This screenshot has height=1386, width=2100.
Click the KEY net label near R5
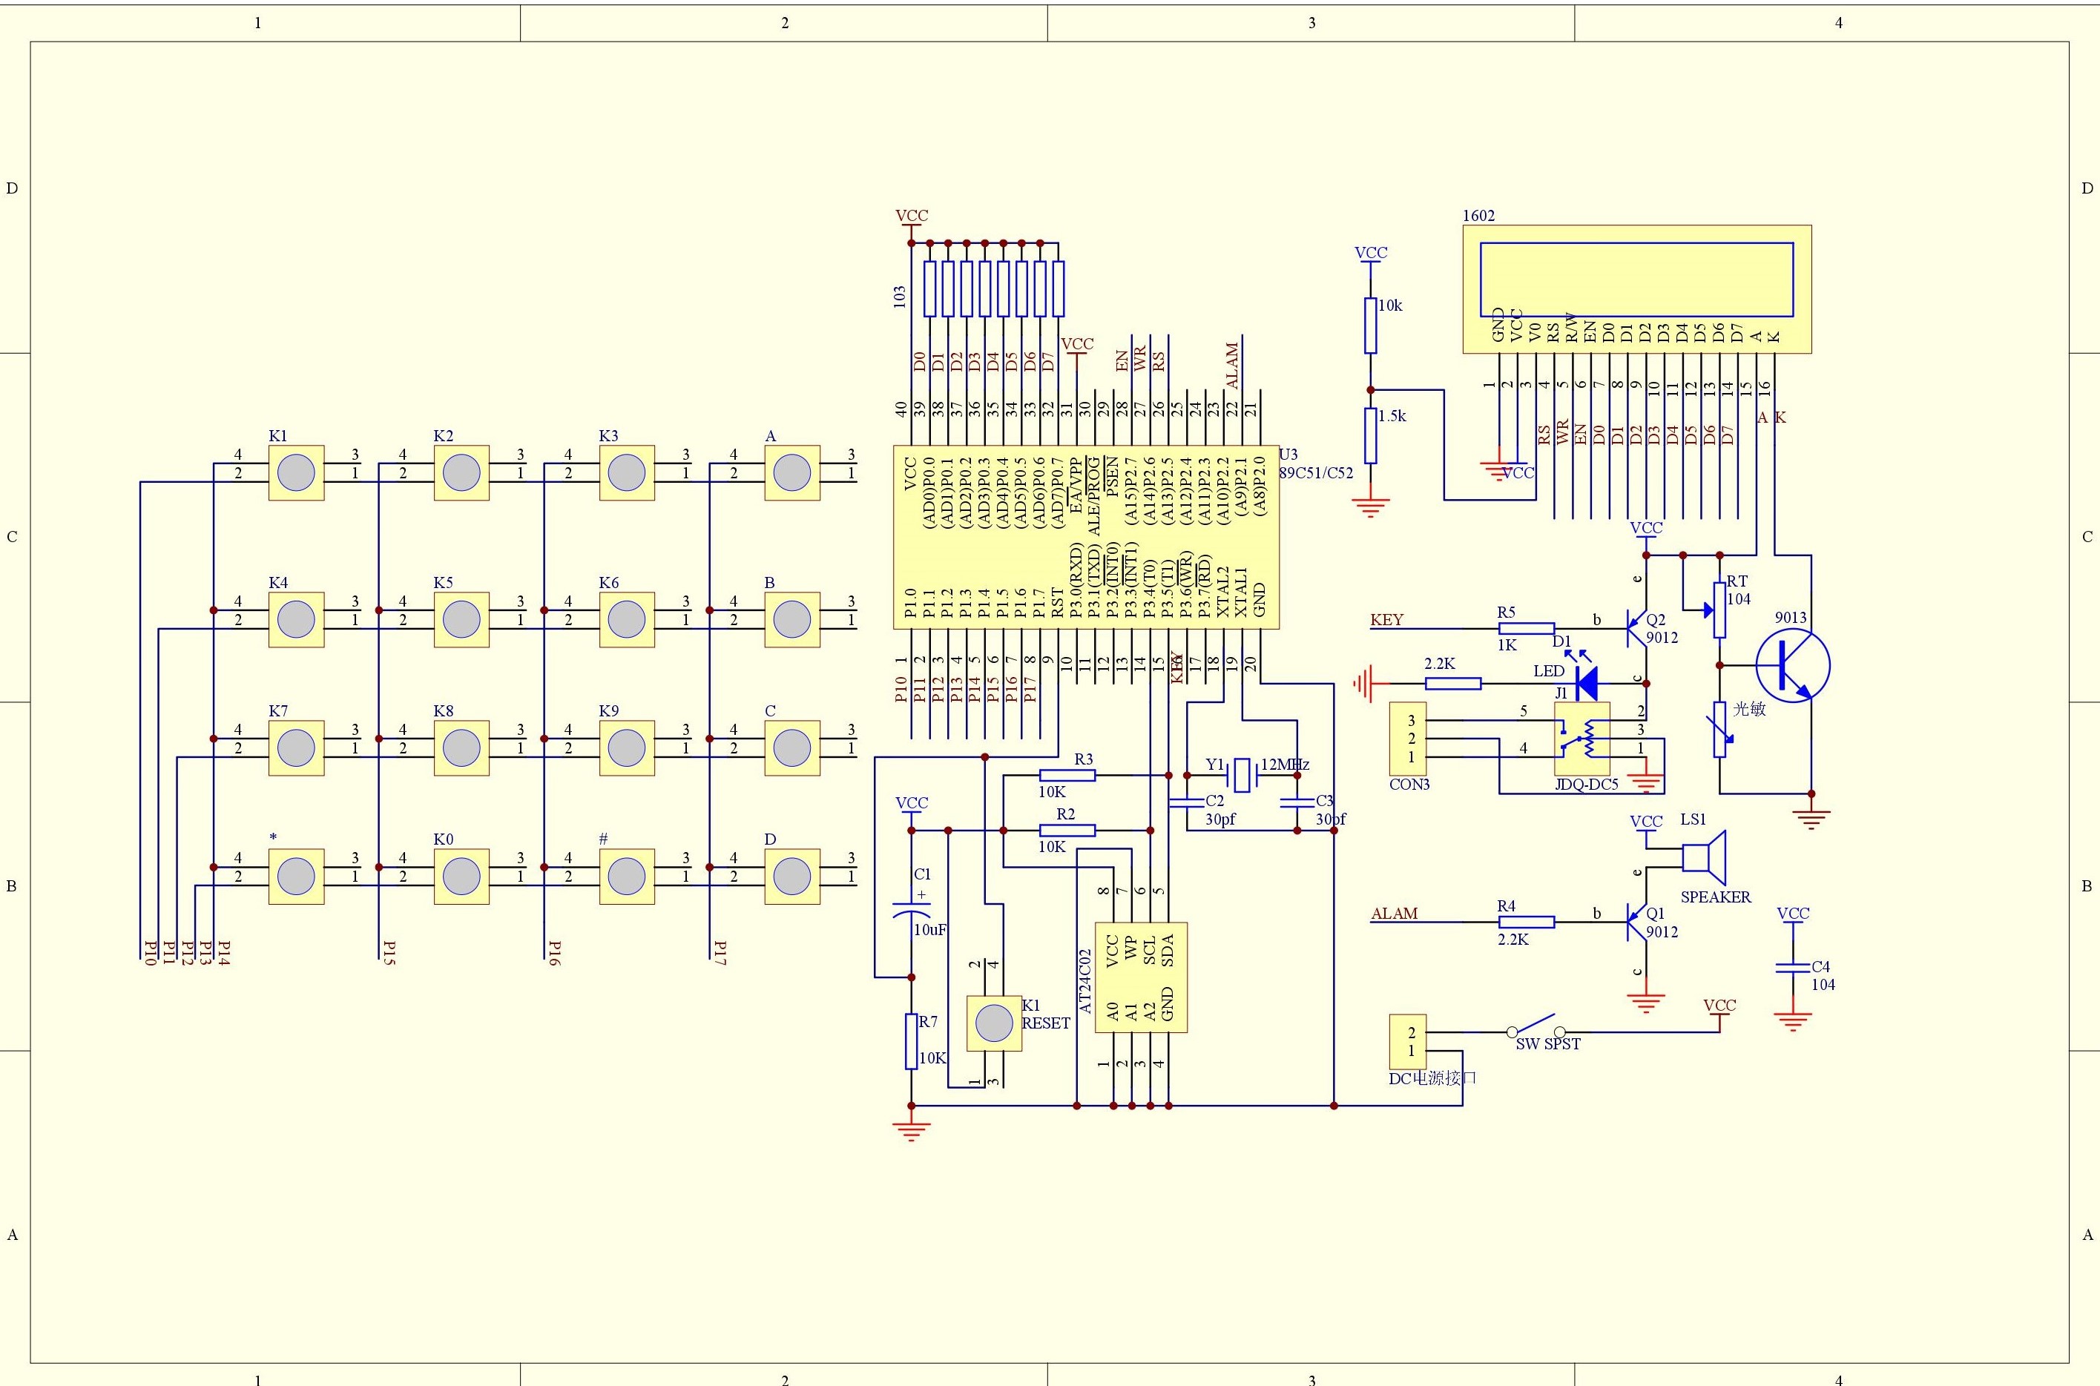click(x=1386, y=620)
